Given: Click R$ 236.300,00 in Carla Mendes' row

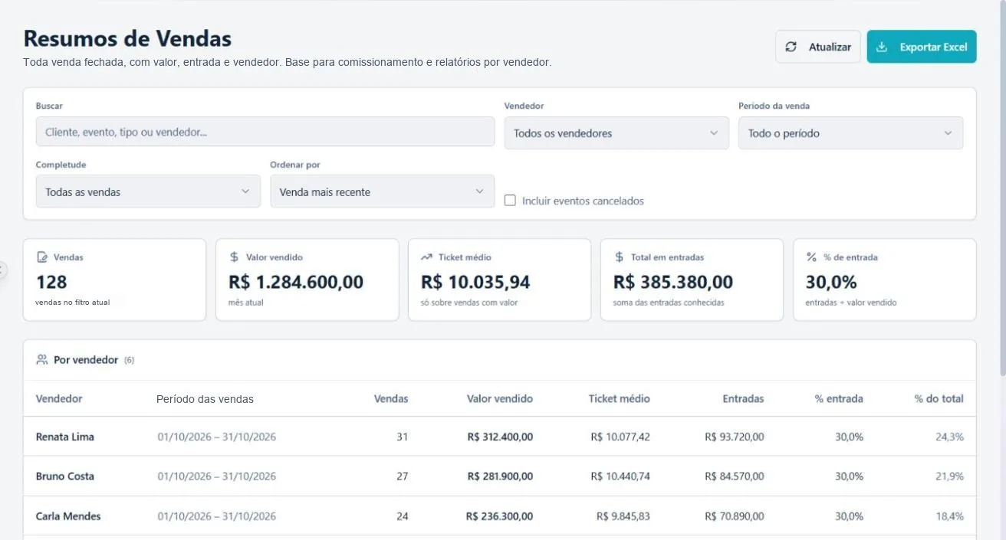Looking at the screenshot, I should [x=499, y=516].
